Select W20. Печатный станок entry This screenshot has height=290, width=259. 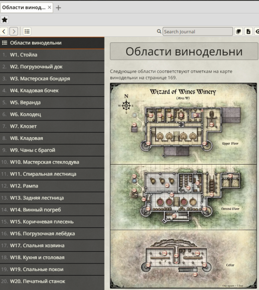tap(52, 281)
